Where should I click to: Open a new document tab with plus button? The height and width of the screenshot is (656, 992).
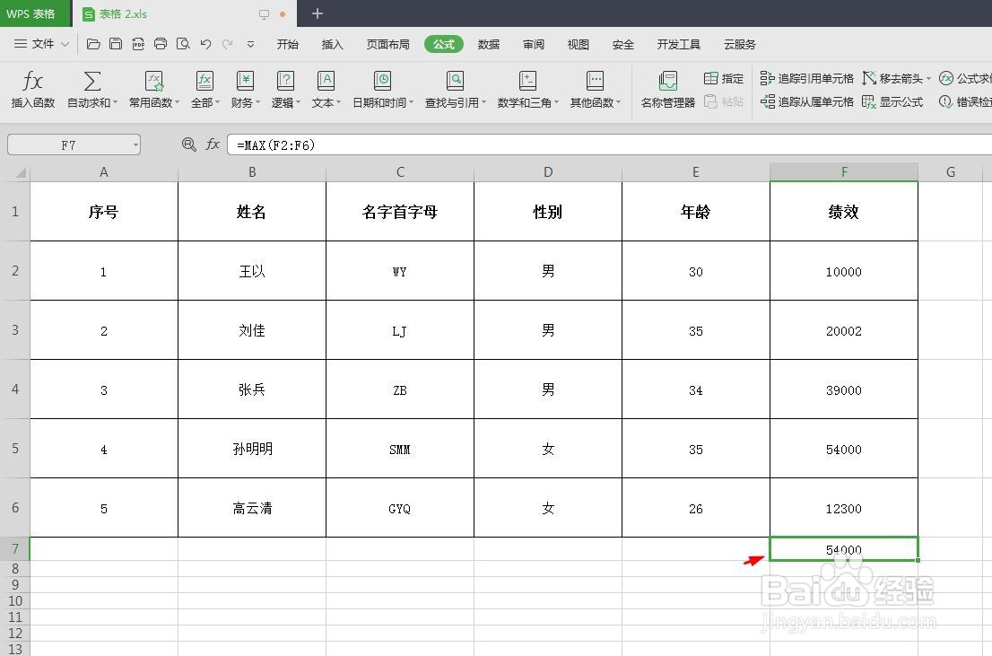318,13
